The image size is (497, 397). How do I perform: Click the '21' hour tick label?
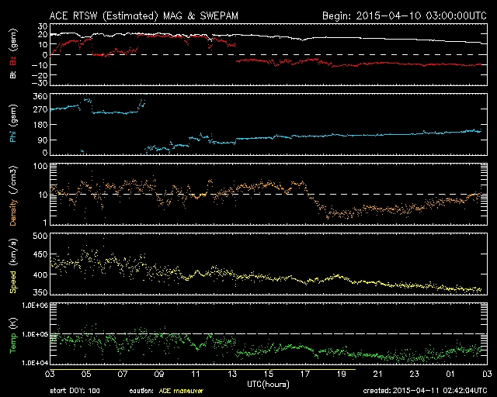378,374
